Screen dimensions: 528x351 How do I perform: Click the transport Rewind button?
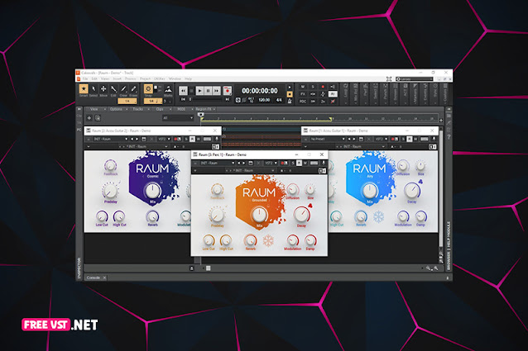click(183, 91)
